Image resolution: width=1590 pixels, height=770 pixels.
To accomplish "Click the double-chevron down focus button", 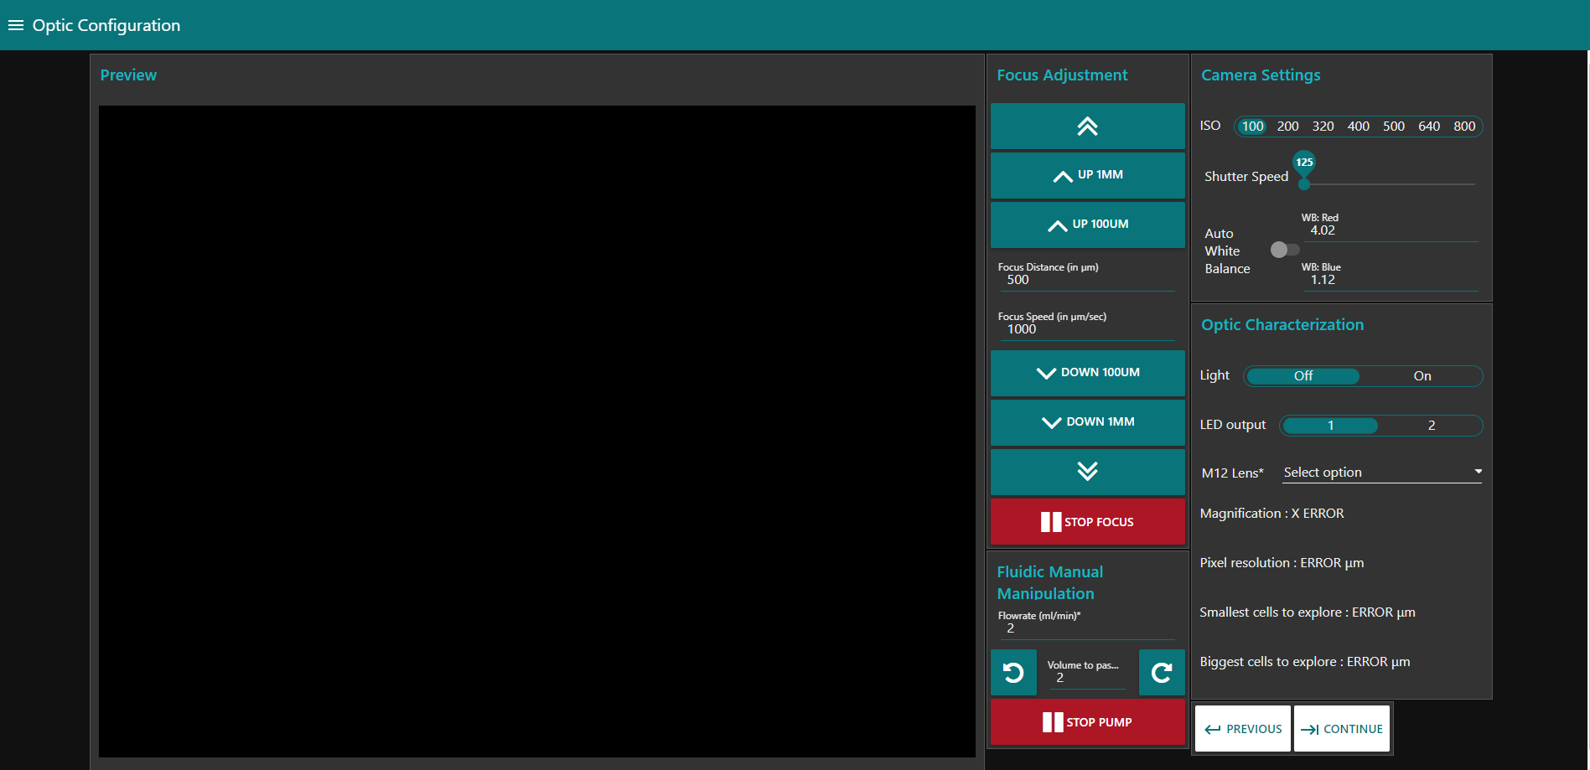I will pyautogui.click(x=1087, y=472).
